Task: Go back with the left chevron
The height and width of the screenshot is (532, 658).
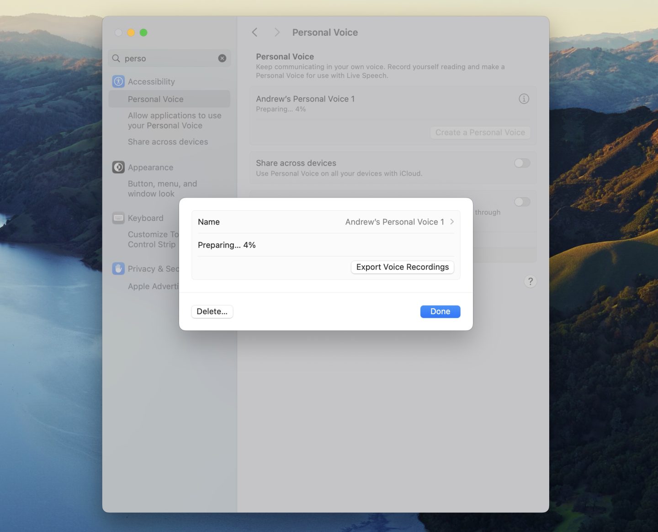Action: coord(255,32)
